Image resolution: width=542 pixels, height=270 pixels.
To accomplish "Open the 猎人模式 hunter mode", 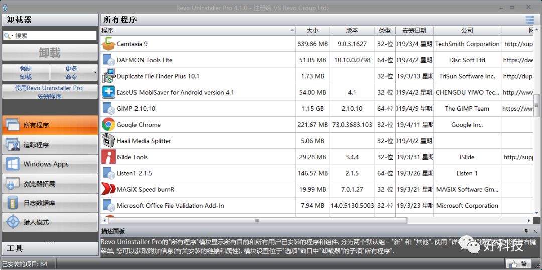I will click(50, 222).
